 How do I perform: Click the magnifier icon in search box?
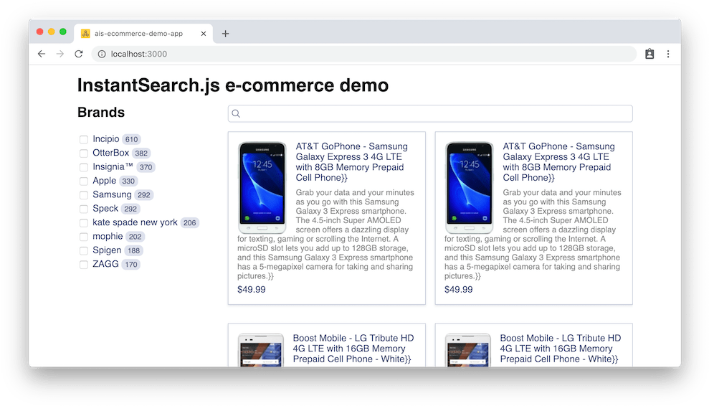[236, 113]
